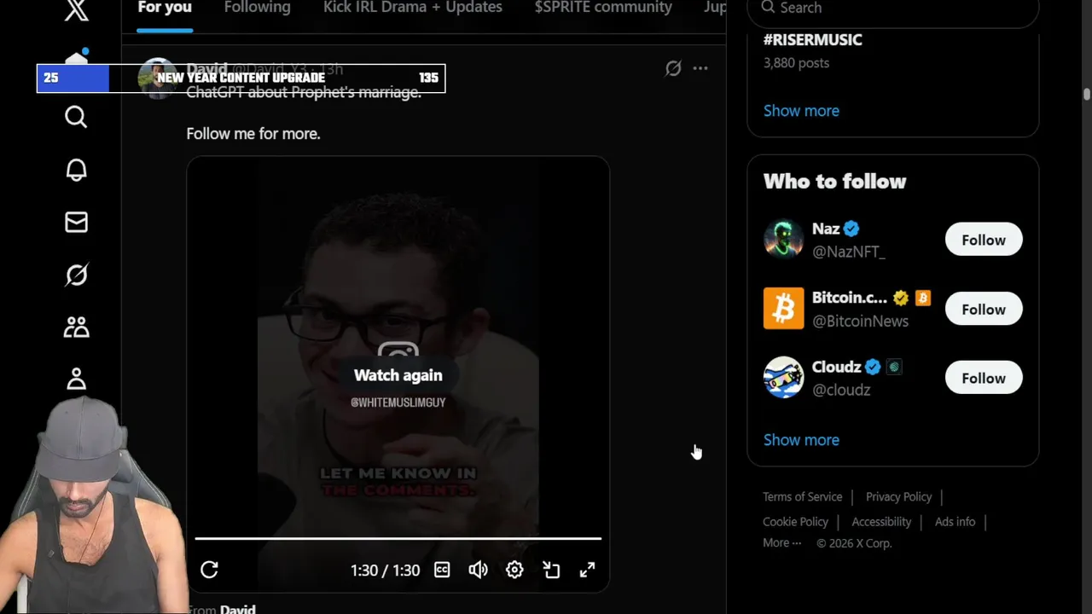Viewport: 1092px width, 614px height.
Task: Open @NazNFT_ handle
Action: (849, 252)
